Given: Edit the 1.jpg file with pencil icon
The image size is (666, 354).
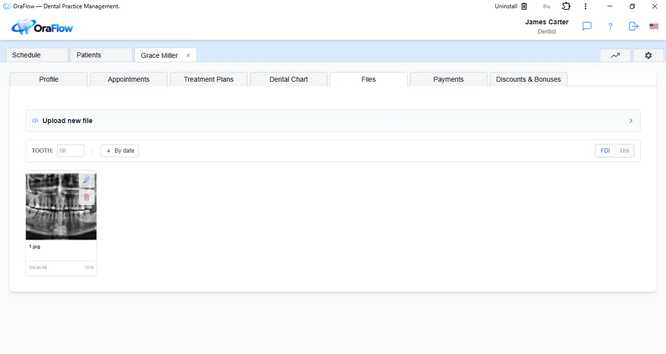Looking at the screenshot, I should [x=87, y=180].
